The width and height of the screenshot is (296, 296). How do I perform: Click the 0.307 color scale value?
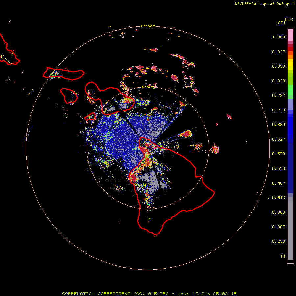tap(279, 227)
